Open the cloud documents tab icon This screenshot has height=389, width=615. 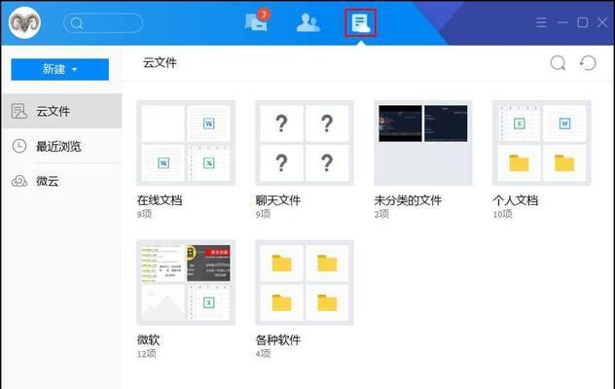360,22
